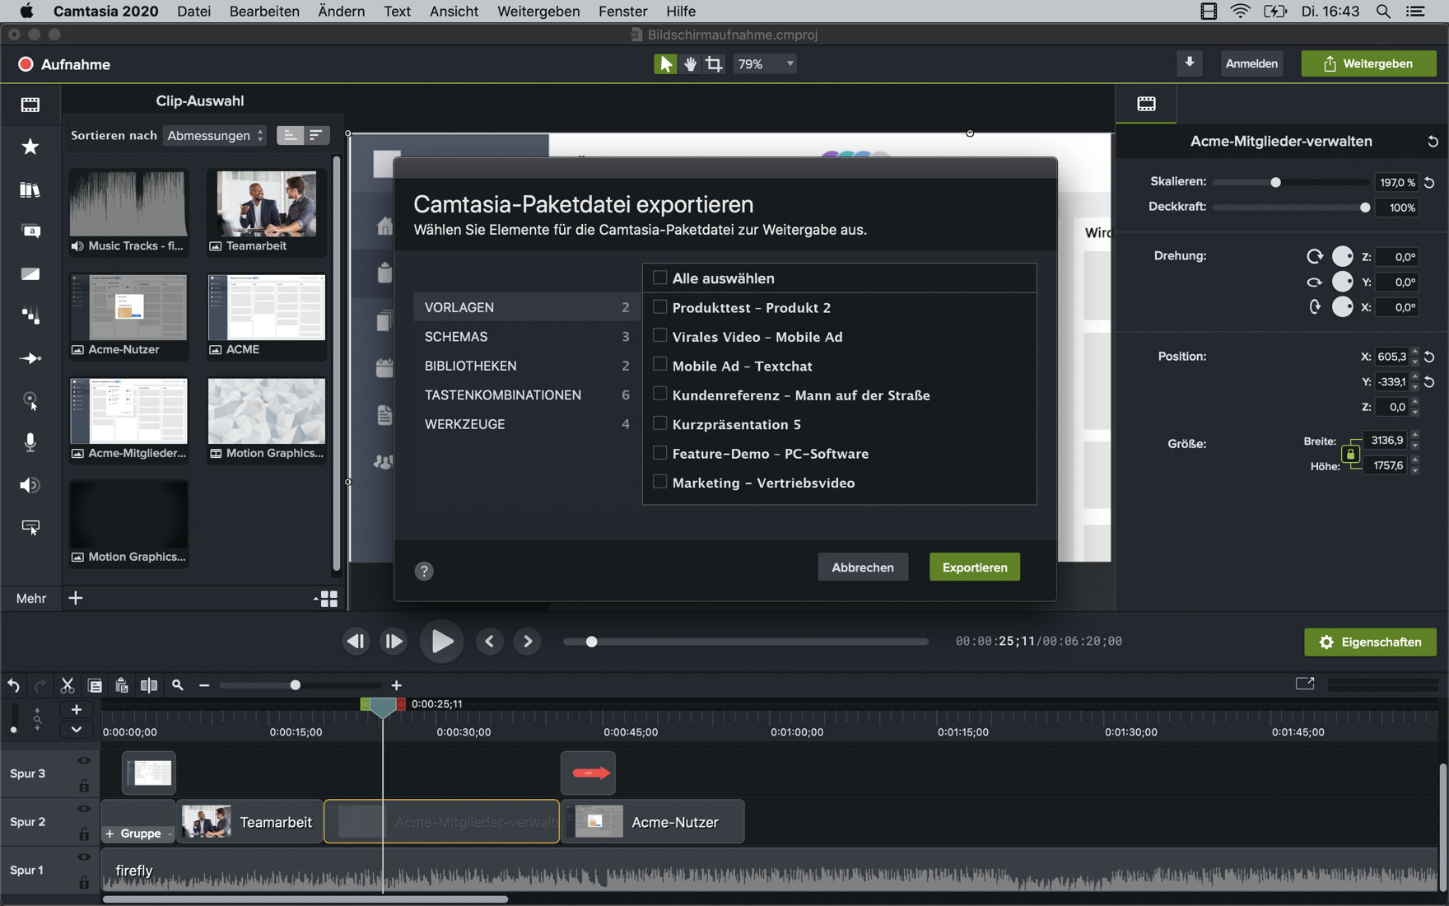Open the Favorites star panel
The height and width of the screenshot is (906, 1449).
30,147
